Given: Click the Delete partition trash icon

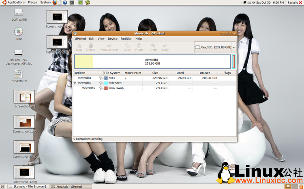Looking at the screenshot, I should (x=91, y=47).
